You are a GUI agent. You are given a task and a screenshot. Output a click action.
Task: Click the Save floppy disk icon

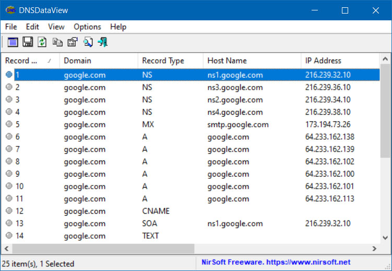(x=28, y=42)
